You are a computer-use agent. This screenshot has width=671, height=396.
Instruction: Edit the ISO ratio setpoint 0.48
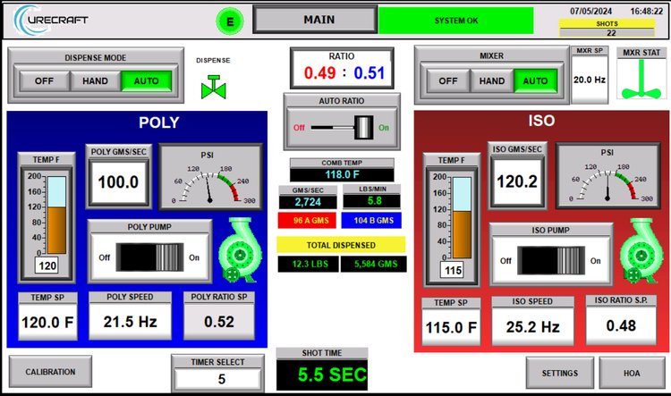tap(621, 325)
